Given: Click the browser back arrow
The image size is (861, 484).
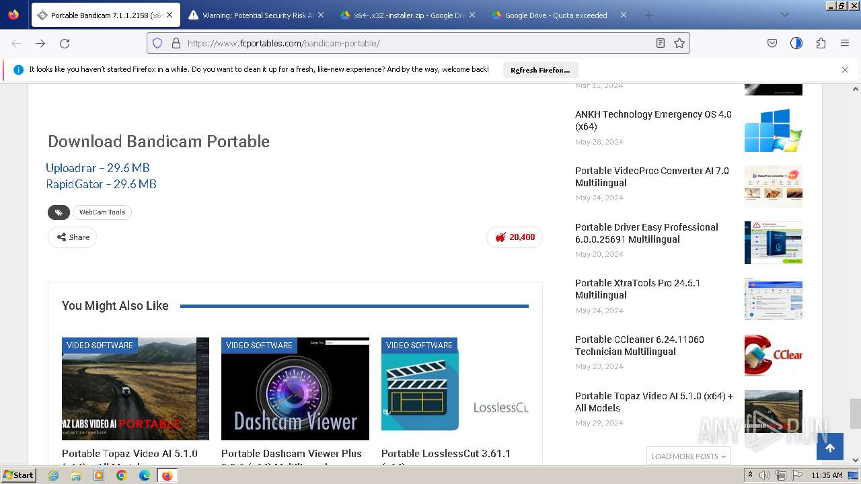Looking at the screenshot, I should (16, 43).
